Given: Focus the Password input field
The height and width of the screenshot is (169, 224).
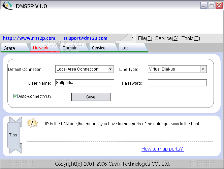Looking at the screenshot, I should (x=177, y=83).
